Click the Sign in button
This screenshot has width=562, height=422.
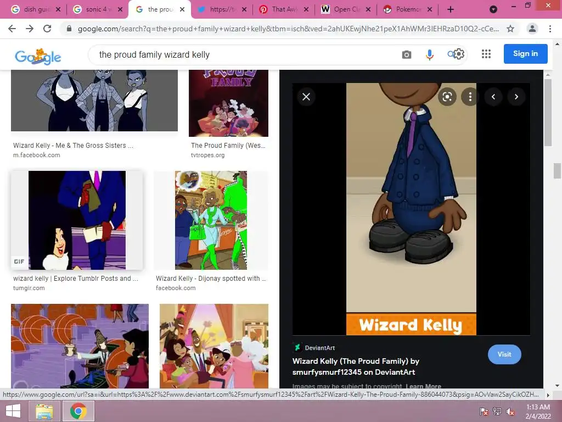(x=525, y=53)
